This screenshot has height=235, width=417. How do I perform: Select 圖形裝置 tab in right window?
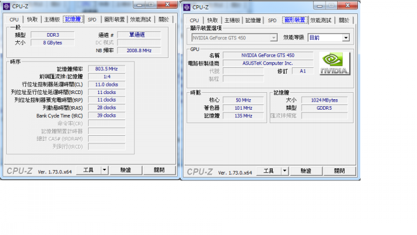click(x=295, y=20)
